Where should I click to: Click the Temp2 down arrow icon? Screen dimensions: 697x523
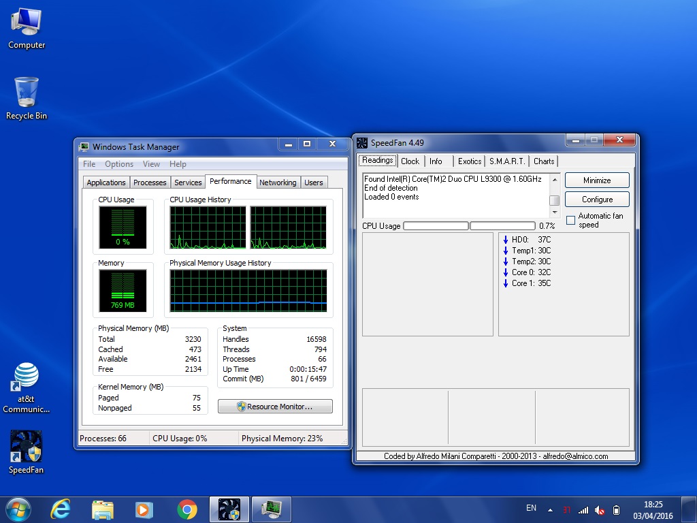coord(506,261)
